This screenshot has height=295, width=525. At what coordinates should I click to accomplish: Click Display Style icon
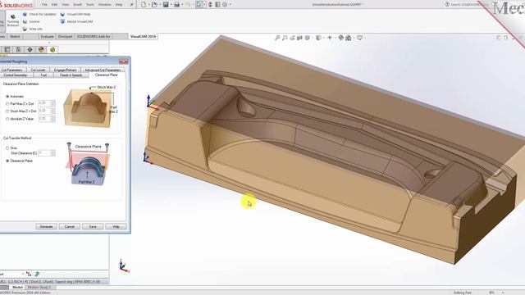(x=318, y=38)
